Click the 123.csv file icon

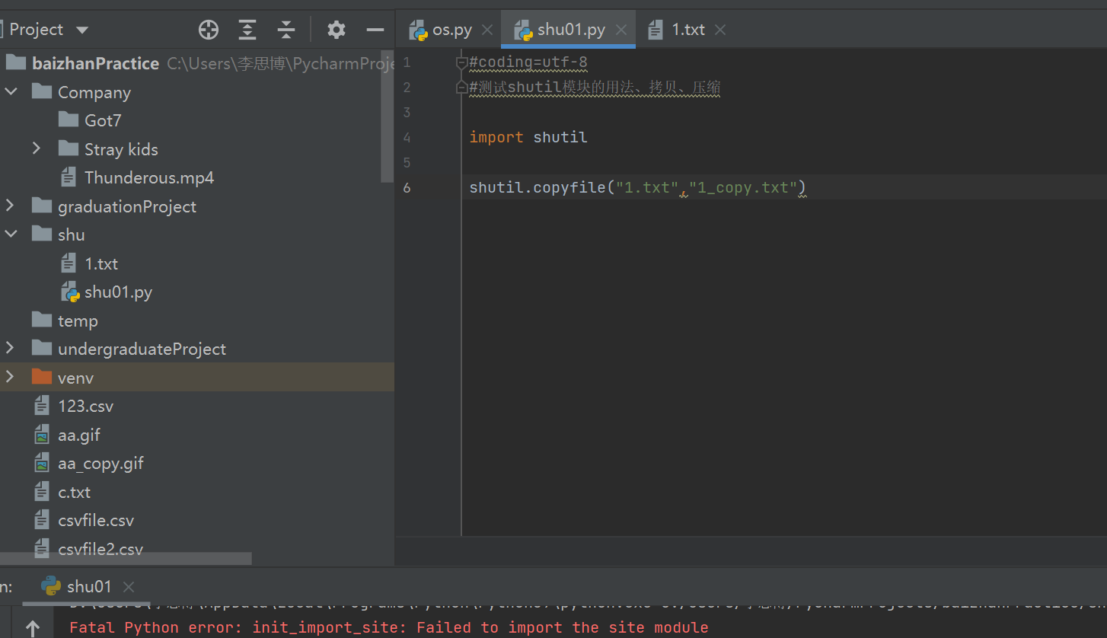pyautogui.click(x=43, y=406)
